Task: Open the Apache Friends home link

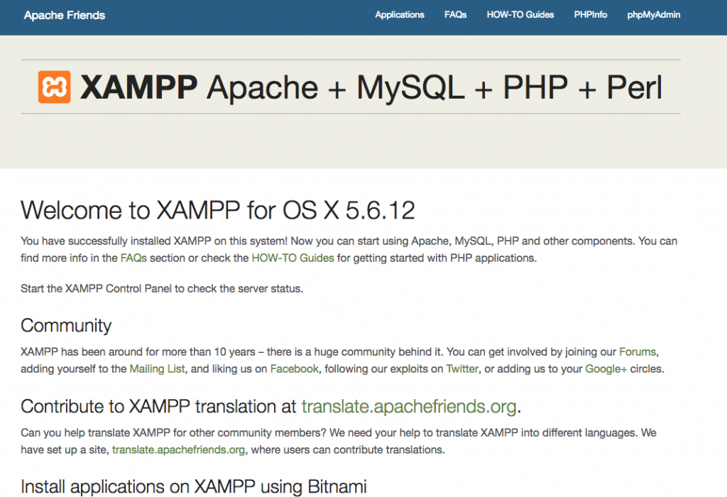Action: click(x=65, y=15)
